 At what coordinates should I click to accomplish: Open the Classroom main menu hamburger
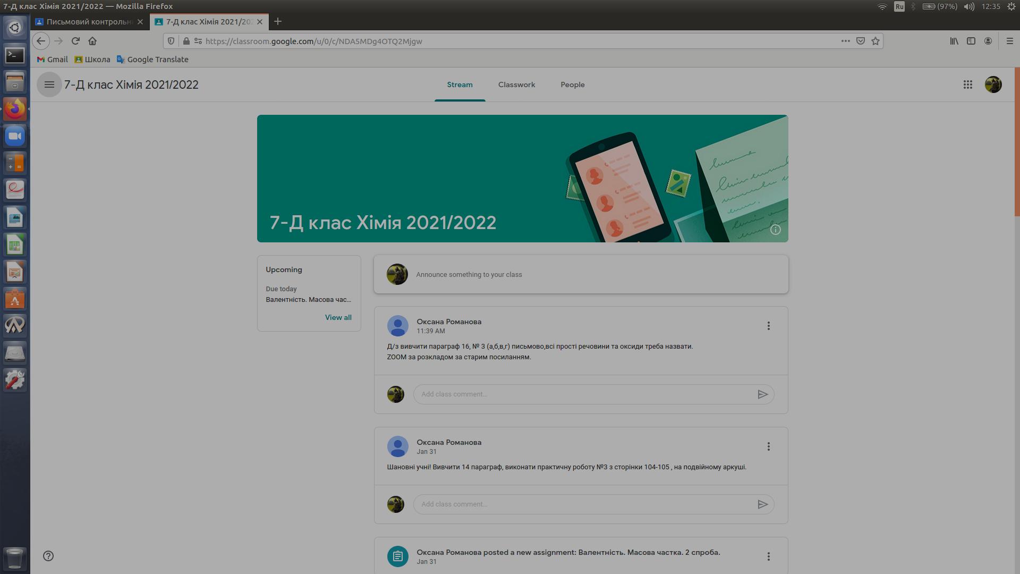click(x=49, y=85)
